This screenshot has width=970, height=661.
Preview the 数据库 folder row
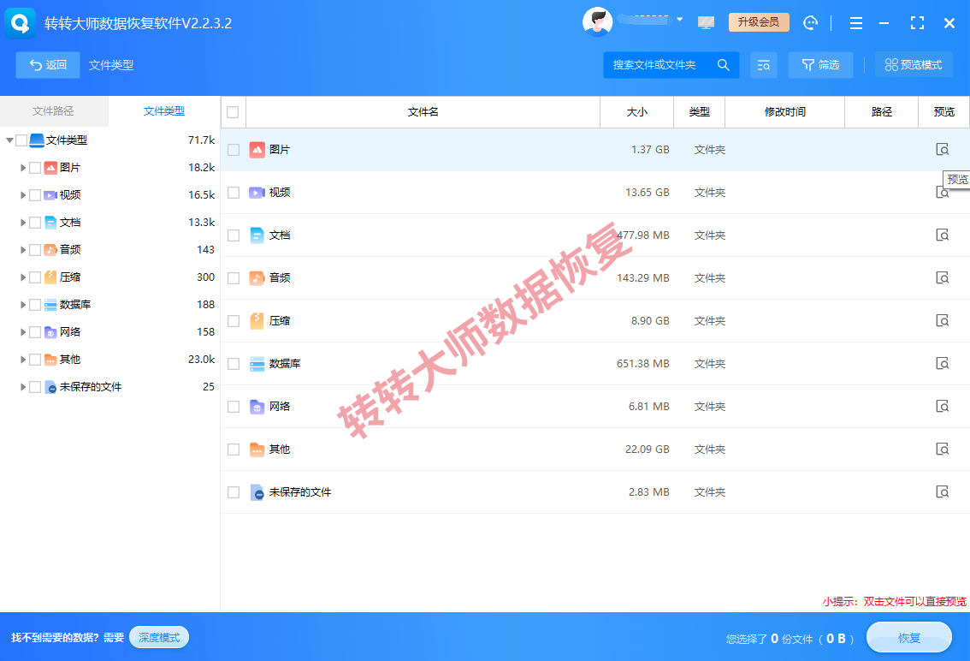(x=942, y=363)
